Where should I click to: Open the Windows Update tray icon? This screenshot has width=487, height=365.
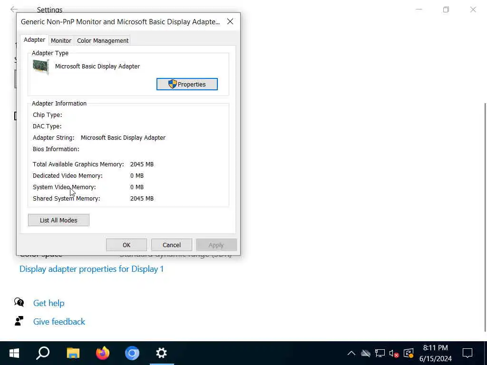pyautogui.click(x=409, y=353)
